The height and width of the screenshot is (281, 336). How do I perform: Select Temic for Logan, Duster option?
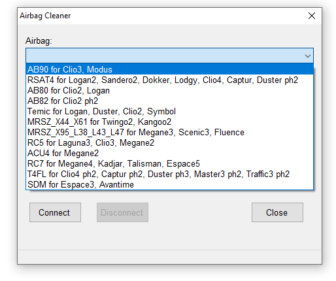click(169, 111)
